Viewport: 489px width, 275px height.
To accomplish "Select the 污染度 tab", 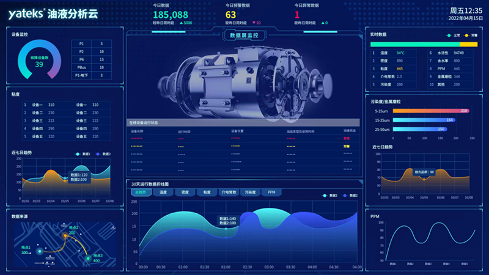I will coord(250,192).
